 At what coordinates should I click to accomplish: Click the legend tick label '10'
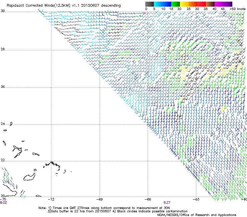163,9
